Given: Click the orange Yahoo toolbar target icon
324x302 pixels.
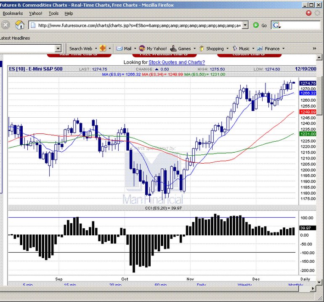Looking at the screenshot, I should click(x=103, y=48).
